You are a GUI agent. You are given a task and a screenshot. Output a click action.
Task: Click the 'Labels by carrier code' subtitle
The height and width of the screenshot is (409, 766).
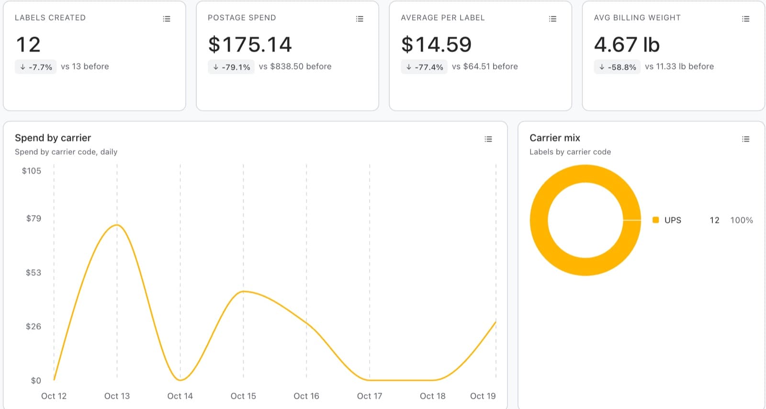570,152
